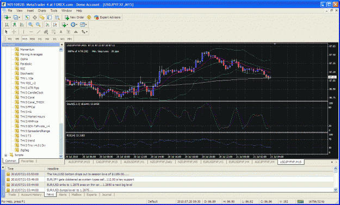The height and width of the screenshot is (205, 340).
Task: Click the New Order button
Action: pos(75,17)
